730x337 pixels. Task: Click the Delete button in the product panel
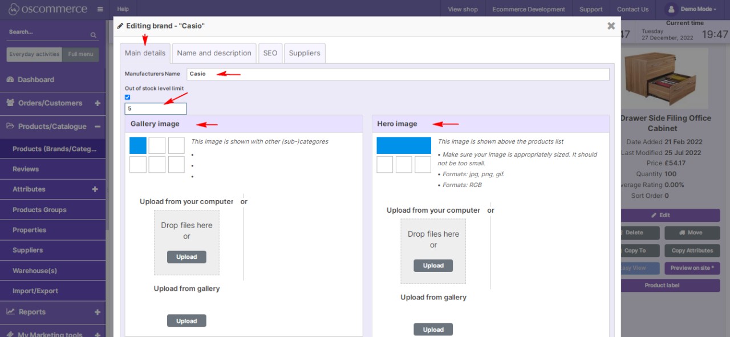point(639,233)
